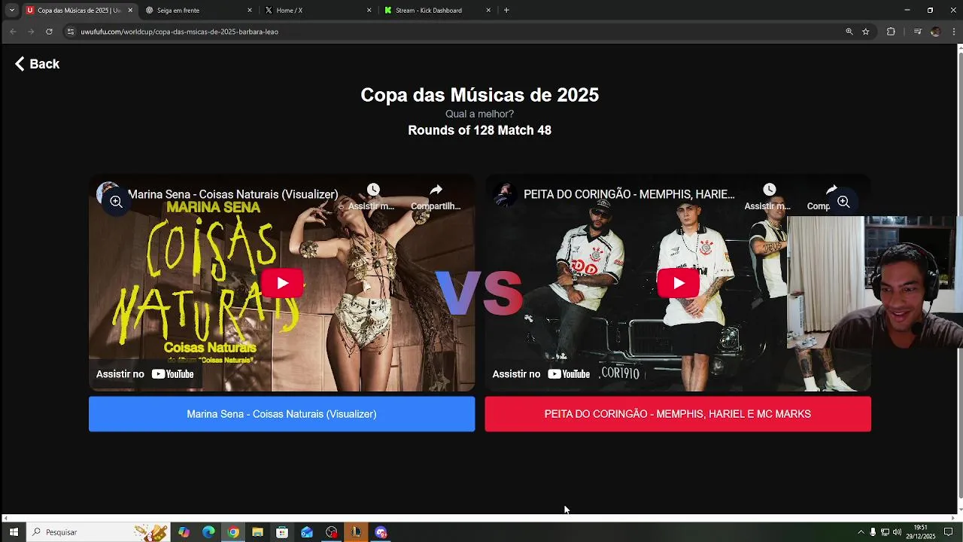Switch to the Copa das Músicas de 2025 tab
Screen dimensions: 963x542
79,11
